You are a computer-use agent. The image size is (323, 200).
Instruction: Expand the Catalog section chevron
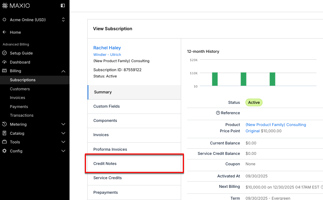tap(63, 133)
